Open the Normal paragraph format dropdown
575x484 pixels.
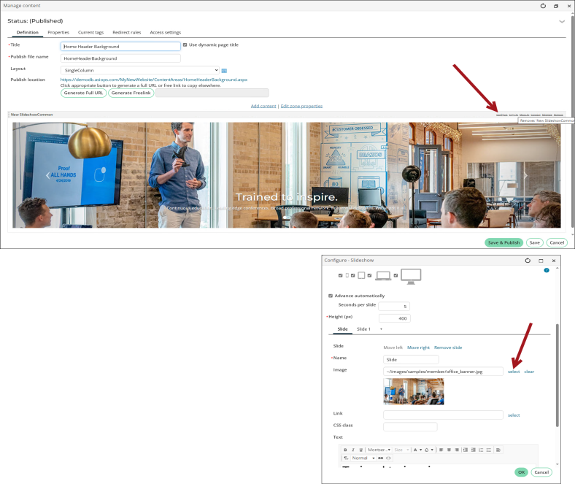pos(363,458)
